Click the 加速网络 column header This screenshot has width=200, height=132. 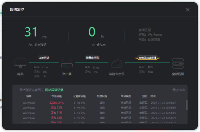coord(102,96)
